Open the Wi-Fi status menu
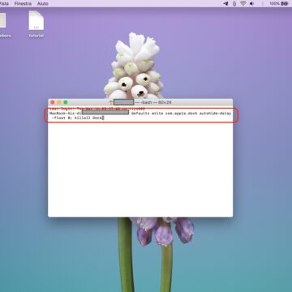The height and width of the screenshot is (292, 292). (x=243, y=3)
